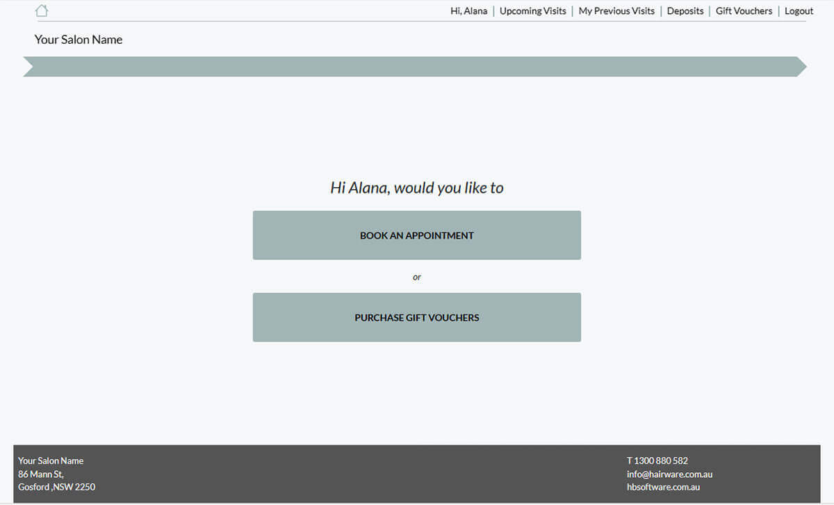Select the '86 Mann St' address line

click(41, 474)
